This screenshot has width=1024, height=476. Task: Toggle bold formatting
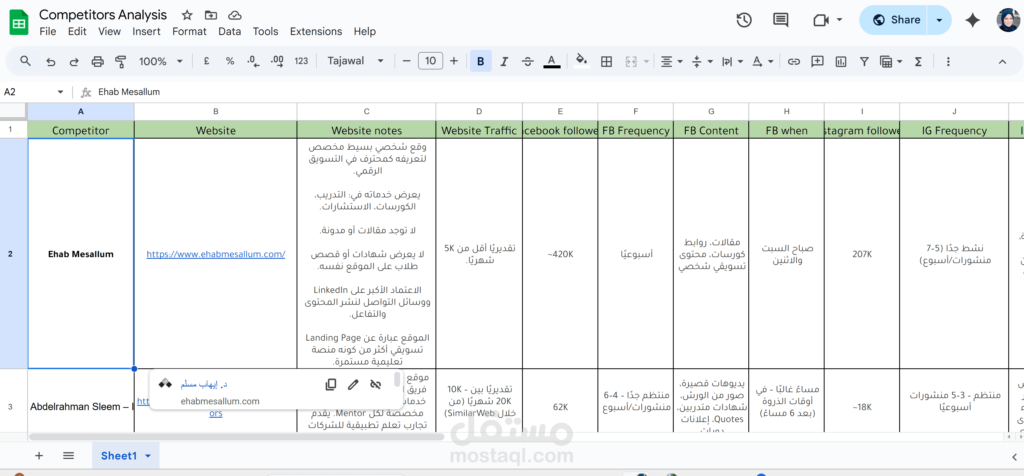(480, 61)
